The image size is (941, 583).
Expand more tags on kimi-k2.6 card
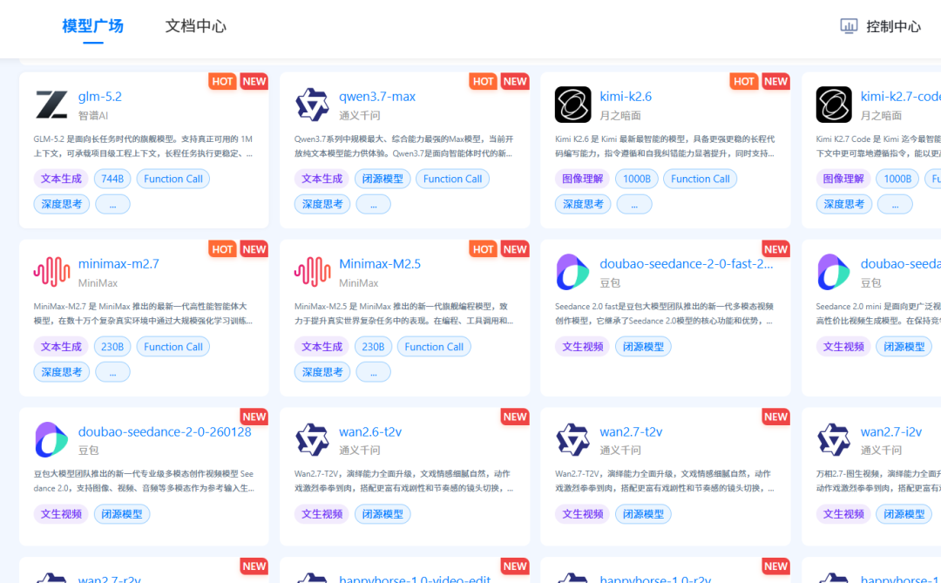(x=634, y=204)
